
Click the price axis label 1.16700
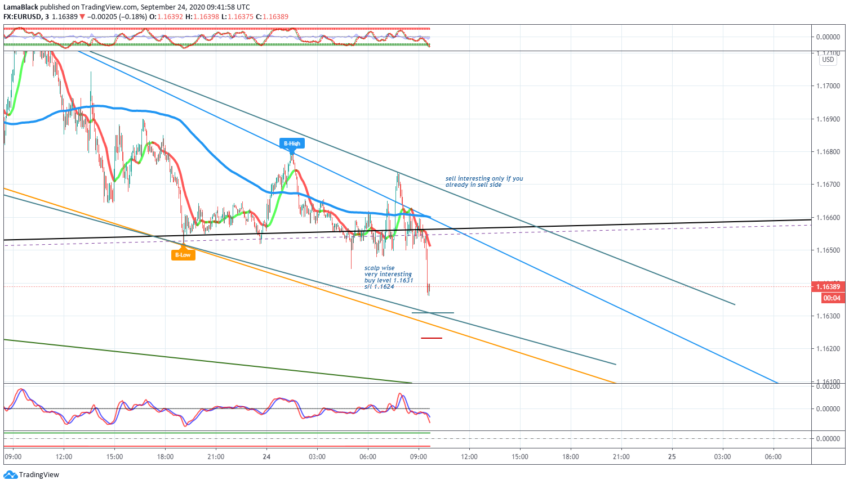[x=828, y=185]
